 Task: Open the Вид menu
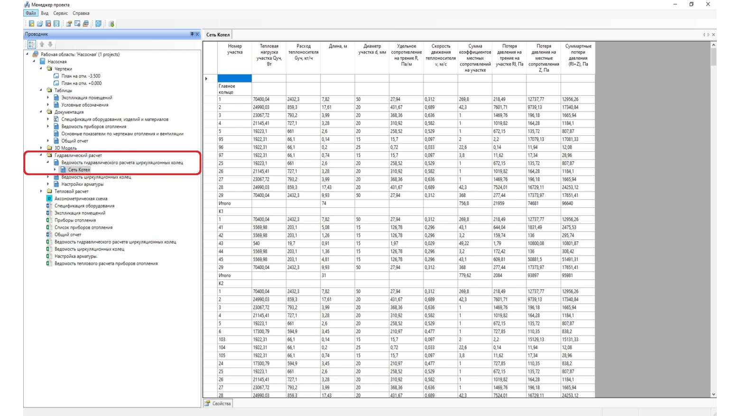click(x=45, y=13)
